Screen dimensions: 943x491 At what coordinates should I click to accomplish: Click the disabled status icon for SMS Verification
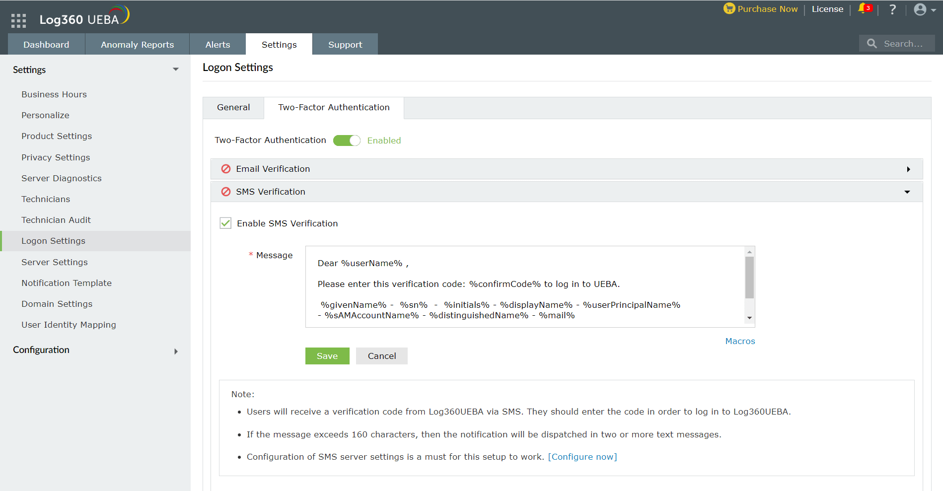(x=226, y=192)
